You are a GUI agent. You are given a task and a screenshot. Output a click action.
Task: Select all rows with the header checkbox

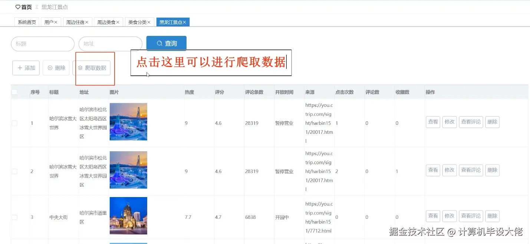pos(14,92)
